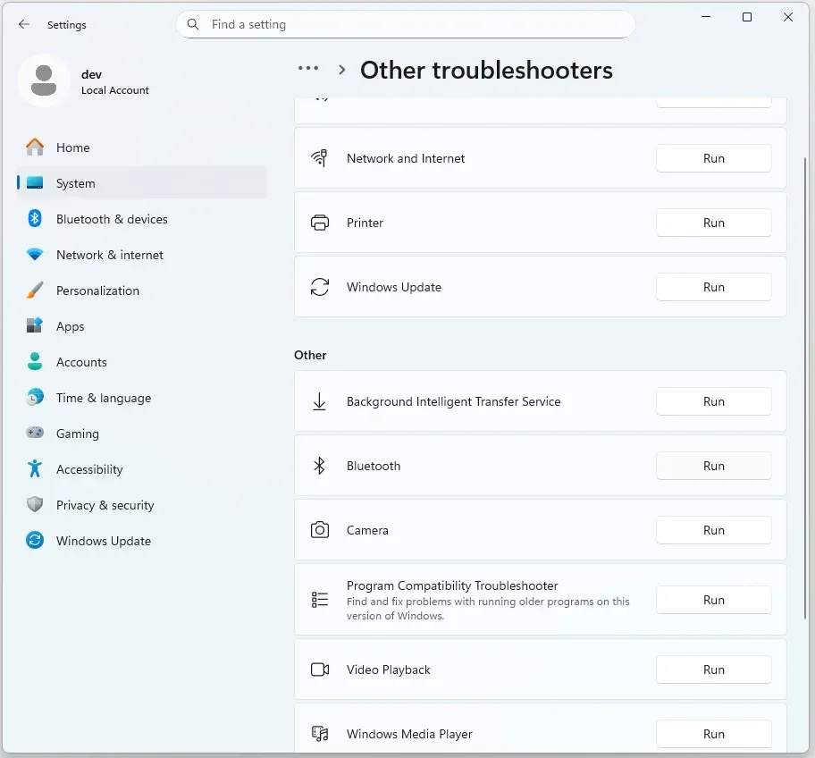Click the 'Printer' row label
The width and height of the screenshot is (815, 758).
[365, 223]
